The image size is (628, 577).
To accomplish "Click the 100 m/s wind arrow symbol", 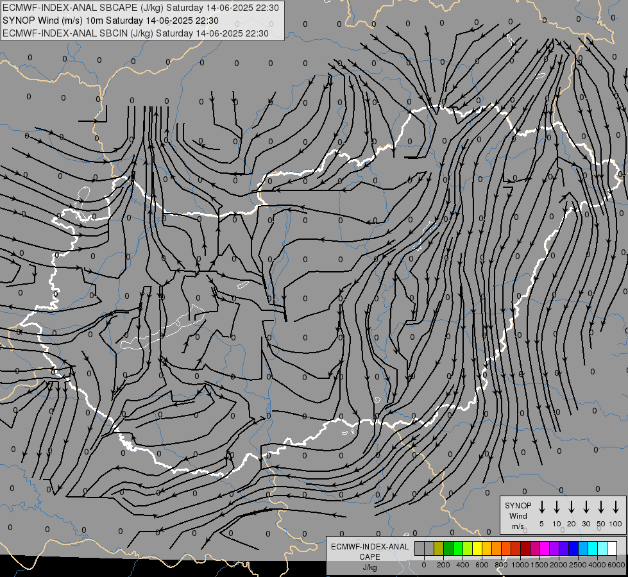I will tap(616, 507).
